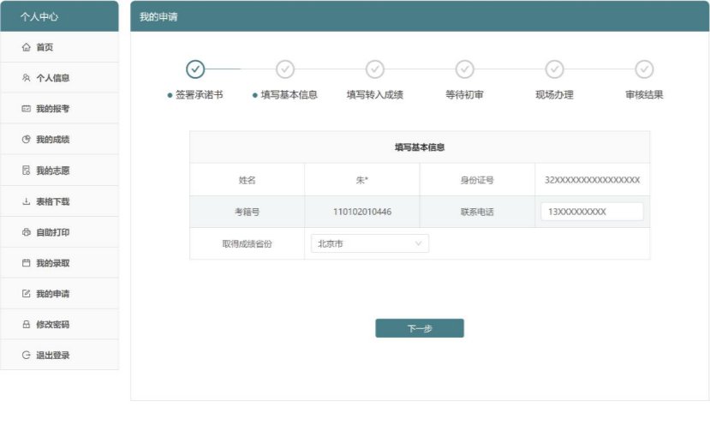710x425 pixels.
Task: Click the icon beside 我的报考
Action: [x=26, y=109]
